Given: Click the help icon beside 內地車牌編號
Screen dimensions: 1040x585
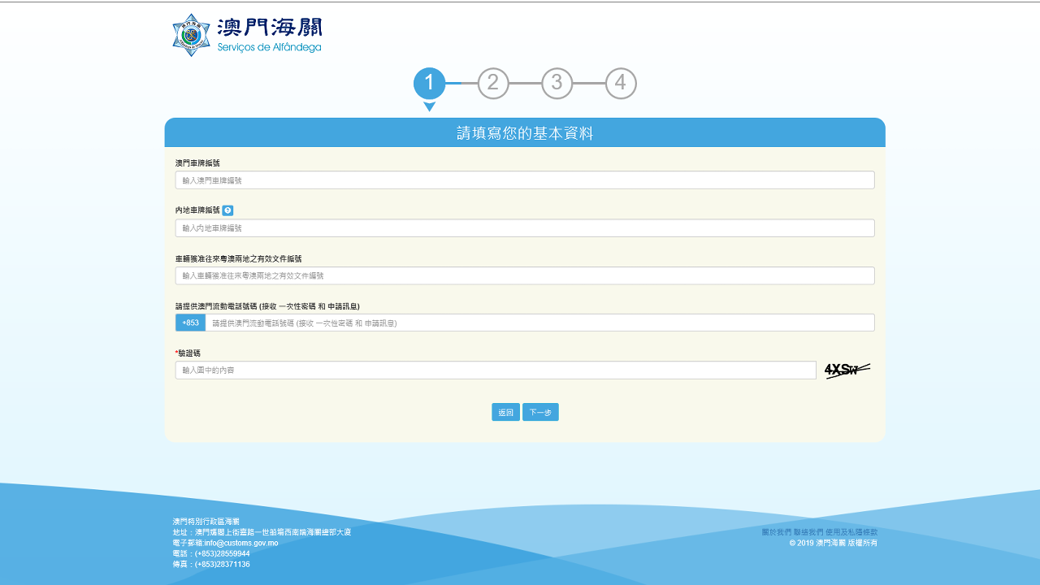Looking at the screenshot, I should click(x=227, y=210).
